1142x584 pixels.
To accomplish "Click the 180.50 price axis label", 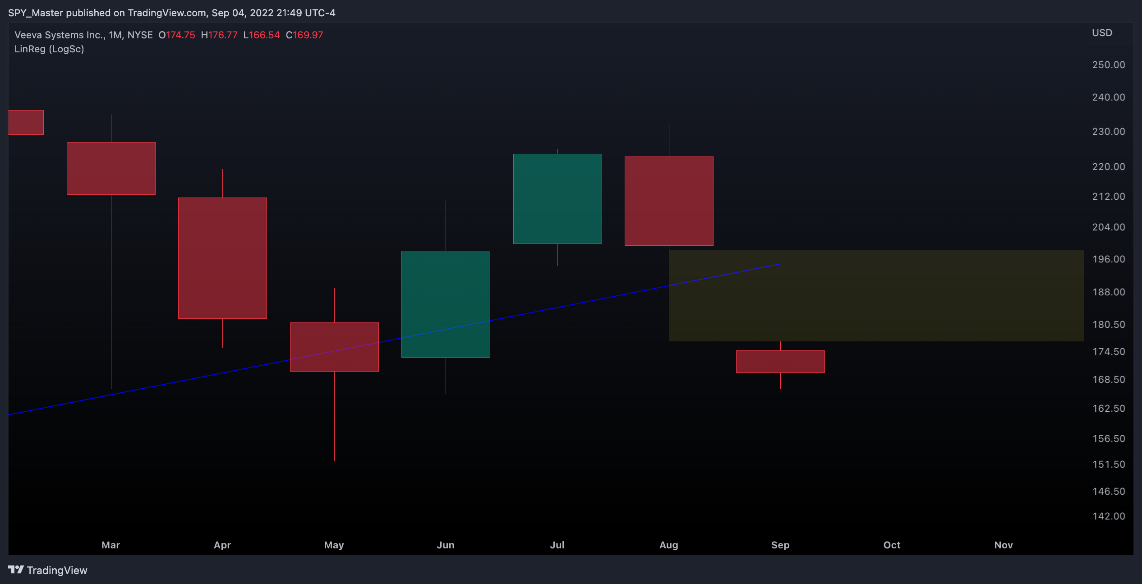I will [x=1109, y=325].
